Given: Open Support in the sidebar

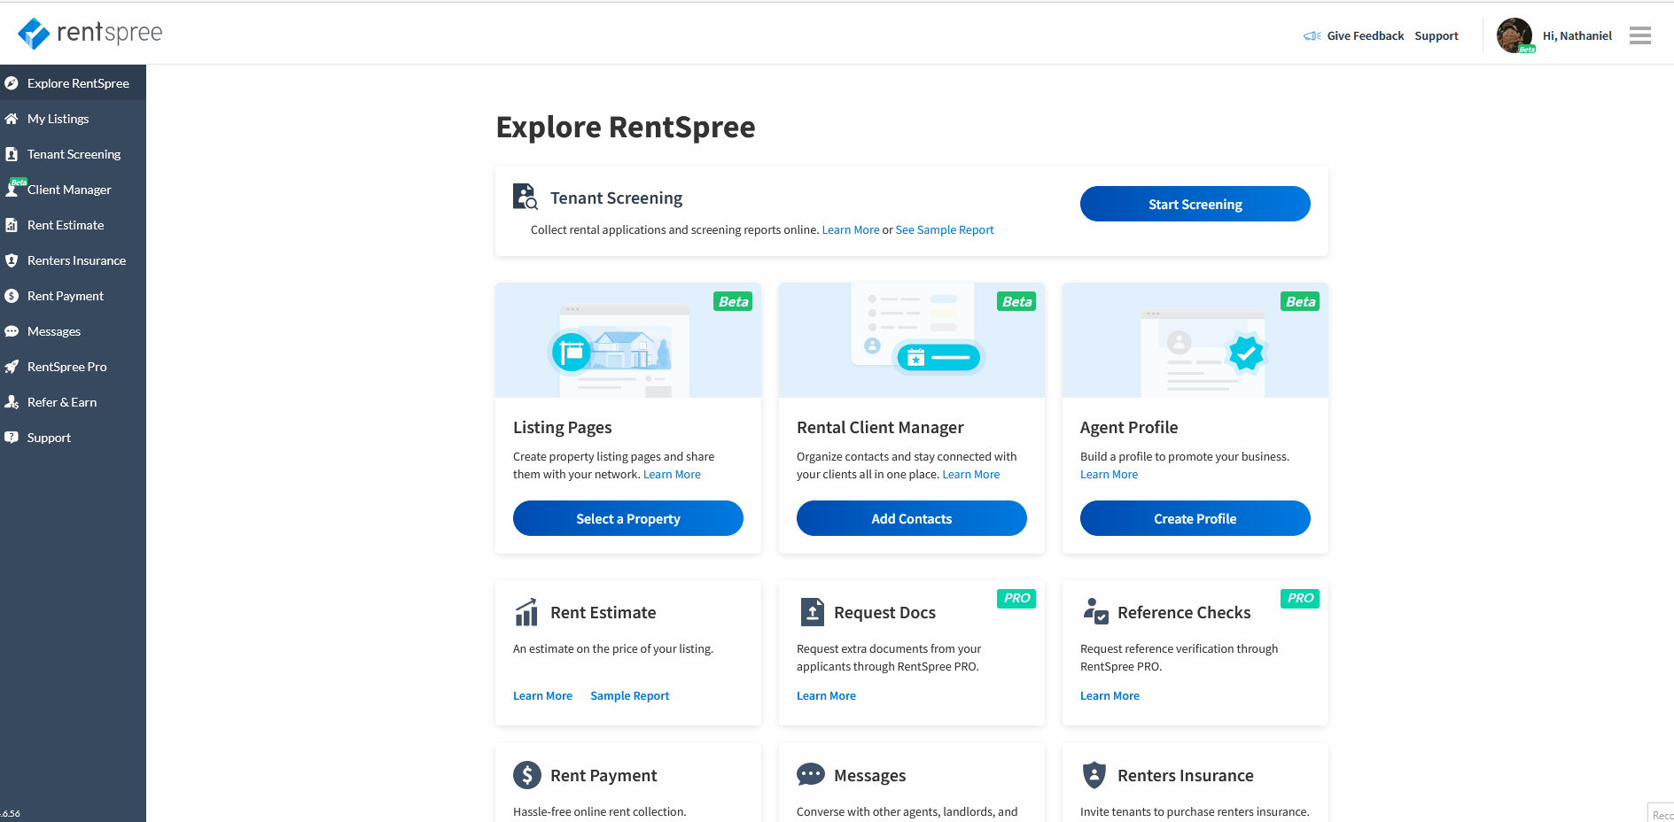Looking at the screenshot, I should (x=73, y=438).
